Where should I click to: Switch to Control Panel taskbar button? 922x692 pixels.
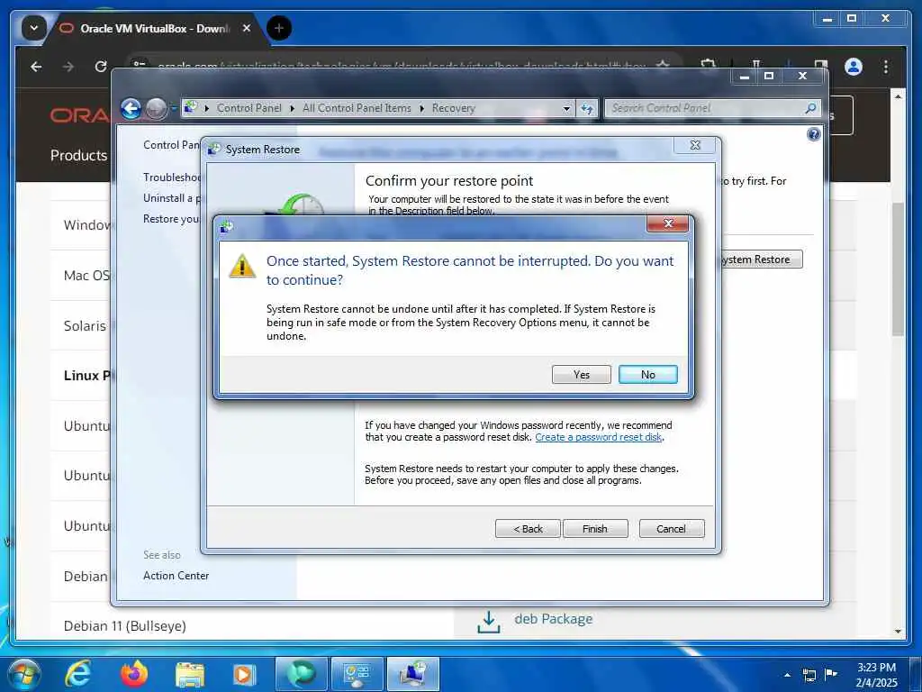[357, 674]
